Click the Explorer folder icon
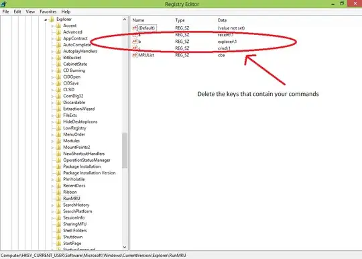The image size is (362, 259). click(x=52, y=19)
